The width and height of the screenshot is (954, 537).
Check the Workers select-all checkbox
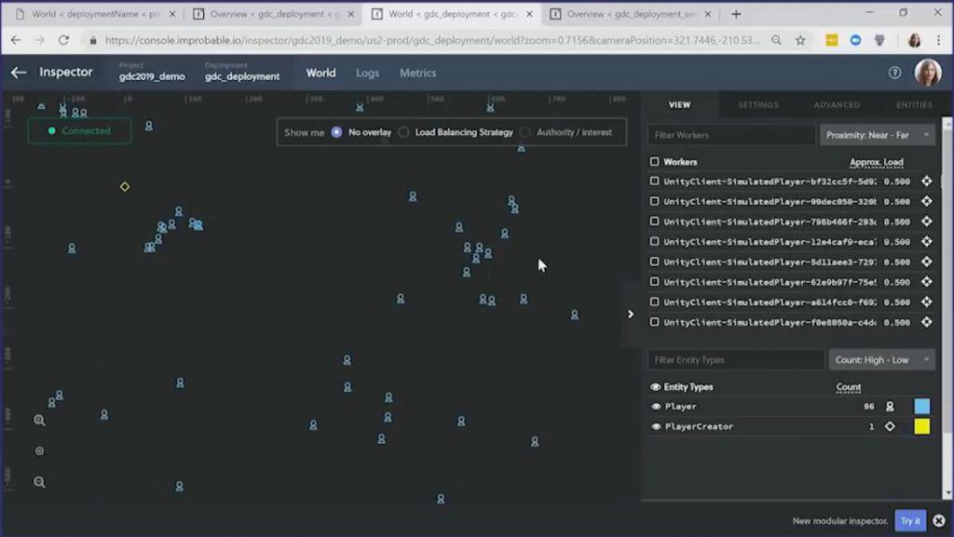coord(654,162)
